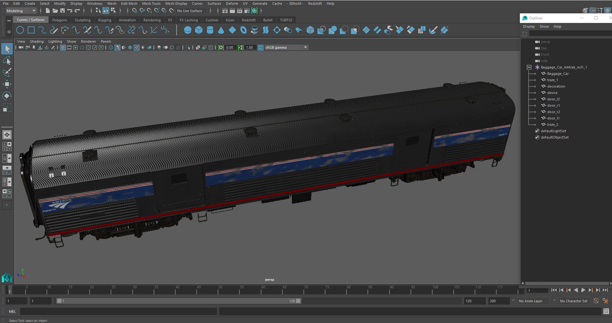Click the New Scene icon
This screenshot has width=612, height=323.
click(x=47, y=11)
